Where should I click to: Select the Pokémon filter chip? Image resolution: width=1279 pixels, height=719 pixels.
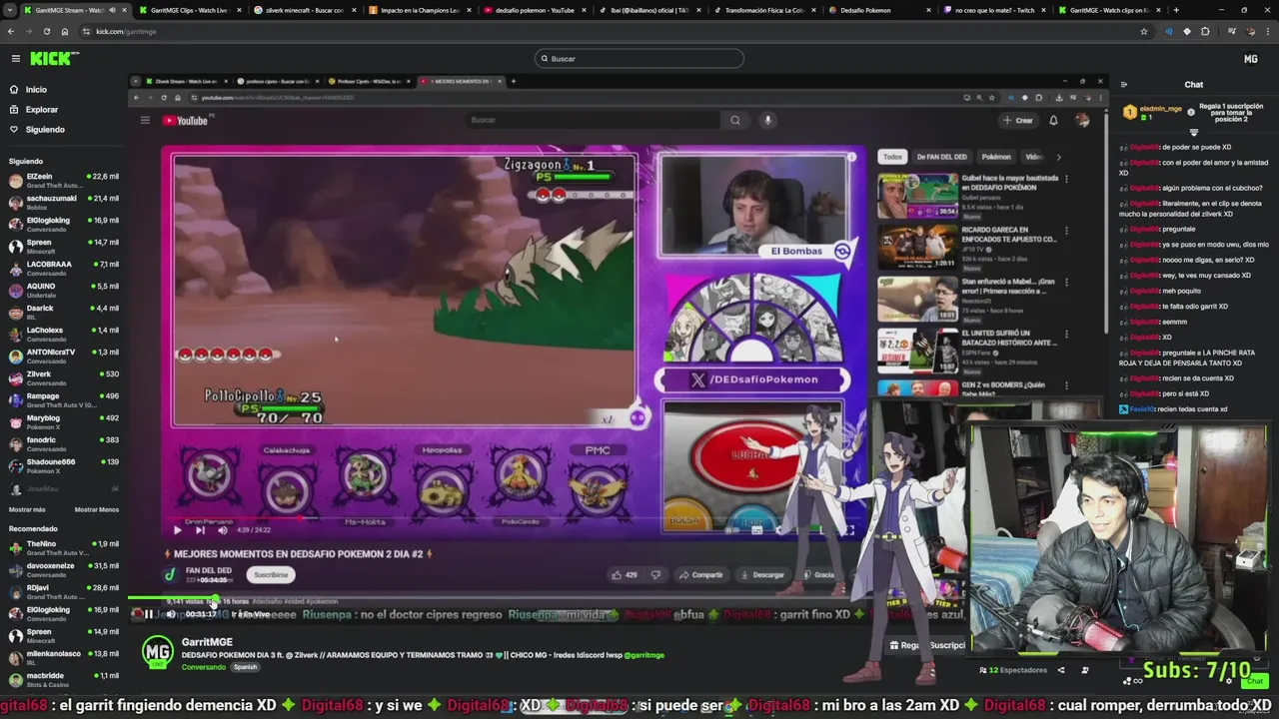coord(996,157)
